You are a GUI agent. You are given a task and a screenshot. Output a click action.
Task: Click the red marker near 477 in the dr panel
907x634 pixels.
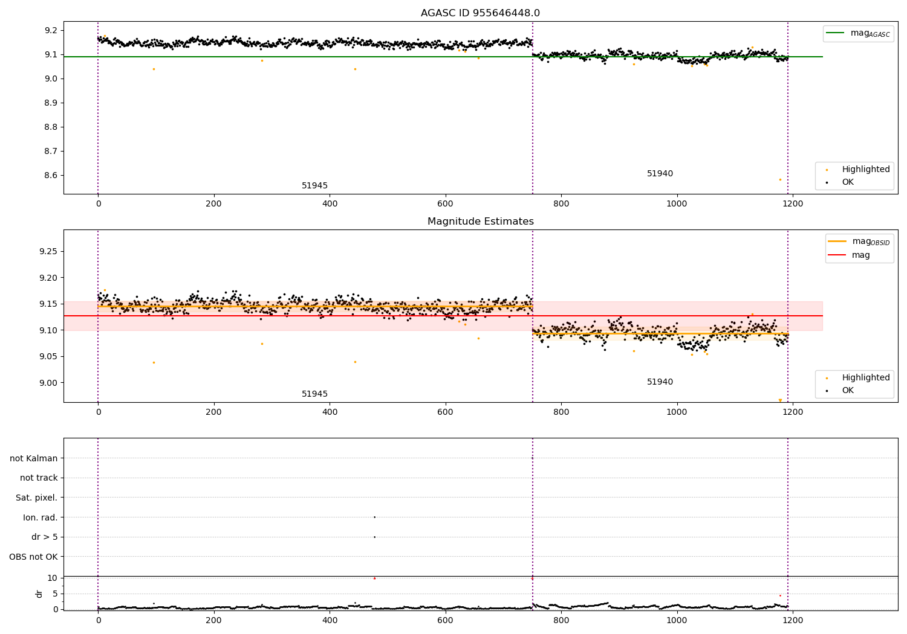(374, 578)
